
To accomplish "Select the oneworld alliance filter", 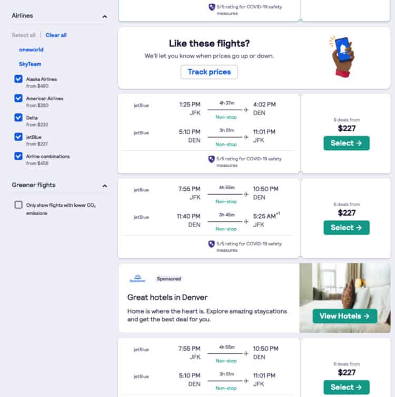I will pos(31,50).
